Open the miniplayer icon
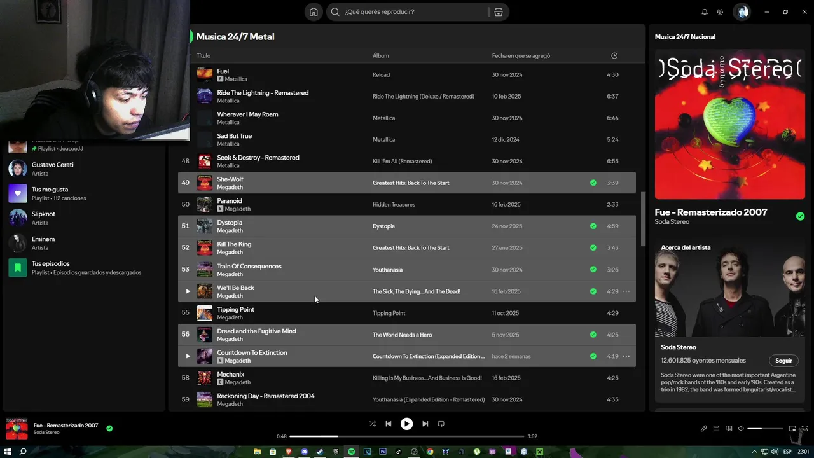The height and width of the screenshot is (458, 814). tap(792, 429)
